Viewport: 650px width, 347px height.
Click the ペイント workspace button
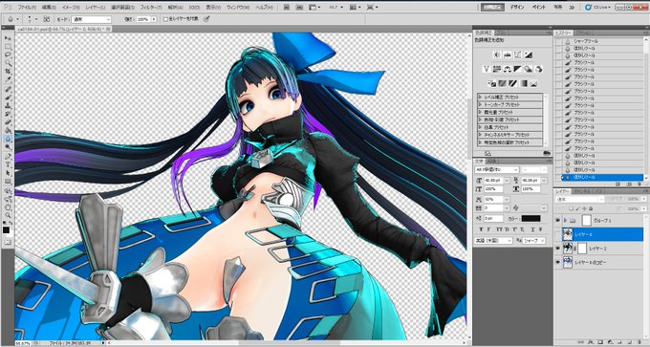point(539,7)
